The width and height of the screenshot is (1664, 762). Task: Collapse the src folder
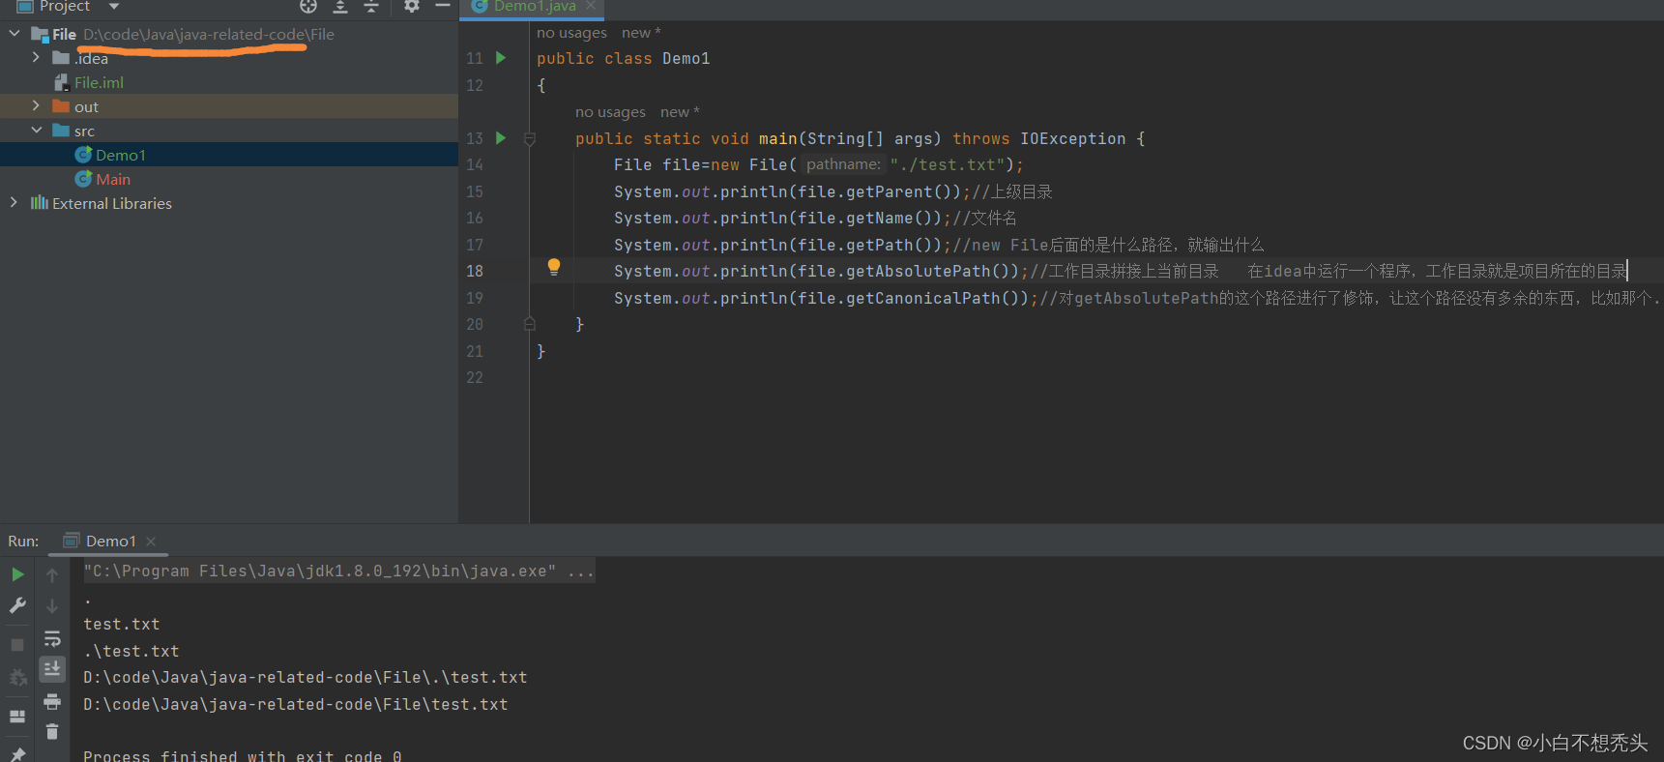[x=37, y=131]
